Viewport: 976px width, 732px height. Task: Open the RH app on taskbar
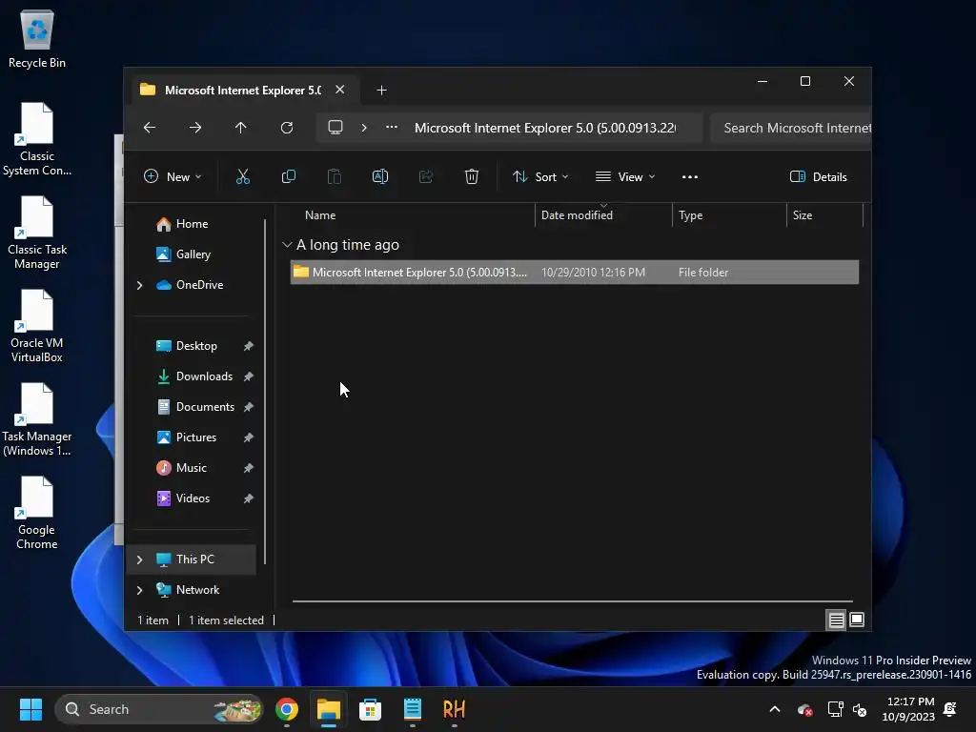(454, 709)
